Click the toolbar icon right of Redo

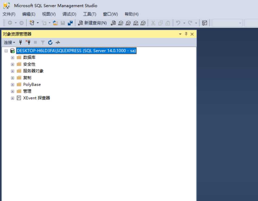point(204,23)
